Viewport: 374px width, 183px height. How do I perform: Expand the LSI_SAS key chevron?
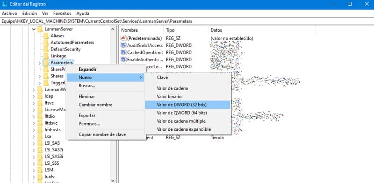click(x=34, y=143)
